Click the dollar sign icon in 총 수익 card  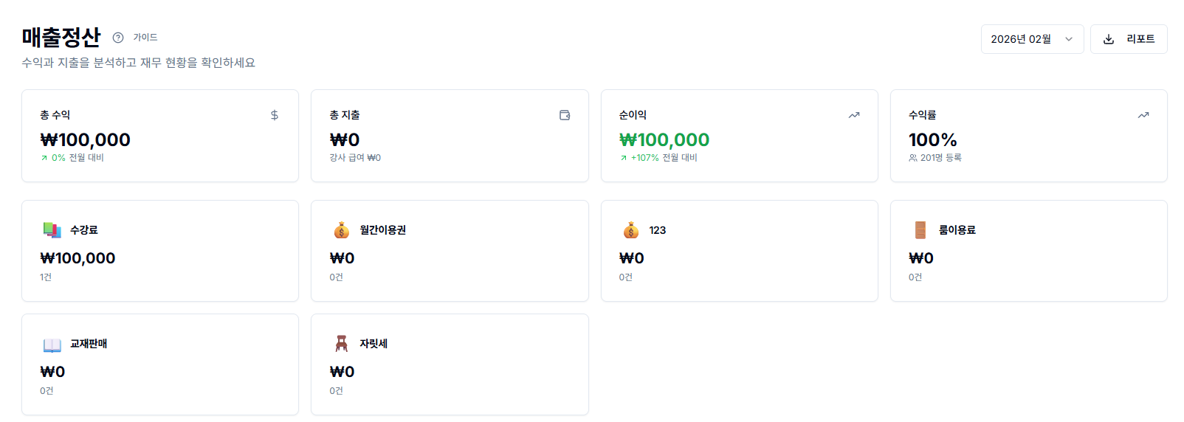tap(275, 115)
